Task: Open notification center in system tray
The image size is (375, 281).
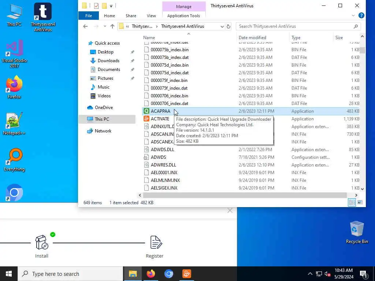Action: pos(363,274)
